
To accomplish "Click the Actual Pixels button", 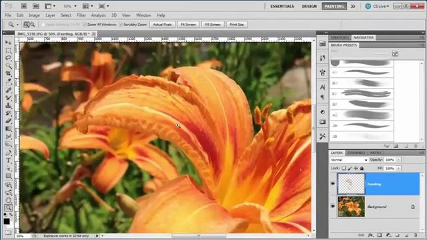I will [x=162, y=25].
